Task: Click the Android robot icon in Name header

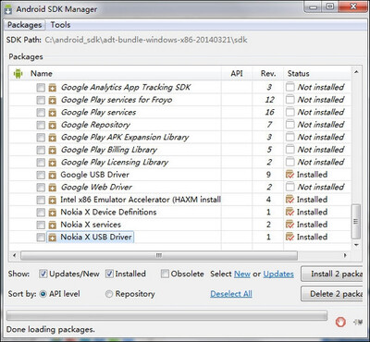Action: pos(18,74)
